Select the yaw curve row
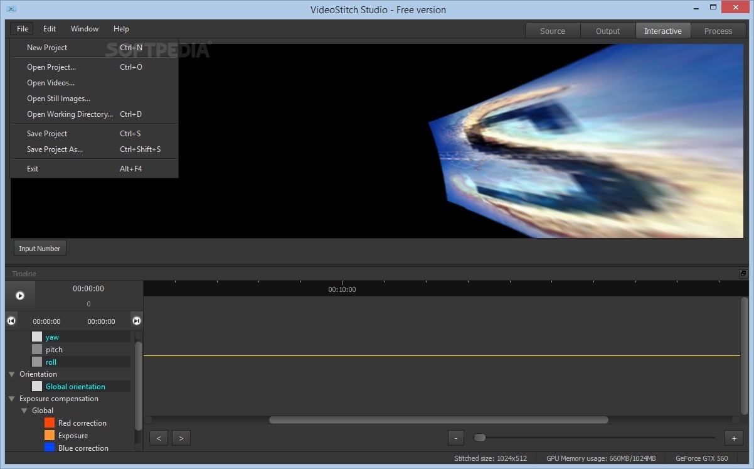The width and height of the screenshot is (754, 469). [x=80, y=337]
